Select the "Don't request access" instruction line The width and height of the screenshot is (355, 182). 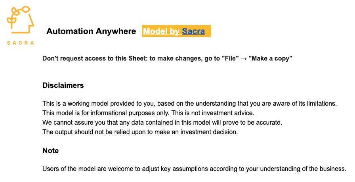pyautogui.click(x=167, y=58)
